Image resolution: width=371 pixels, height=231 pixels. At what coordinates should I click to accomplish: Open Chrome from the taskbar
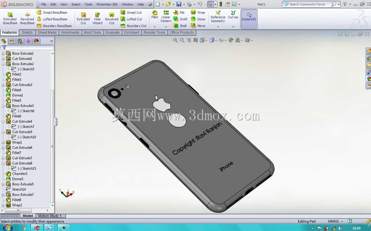pyautogui.click(x=24, y=228)
